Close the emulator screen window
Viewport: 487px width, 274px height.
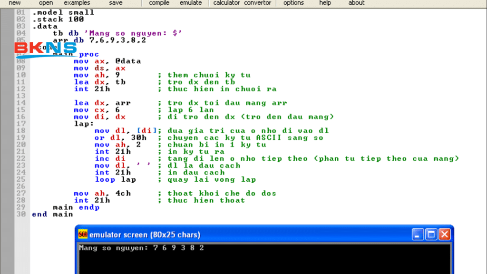tap(444, 235)
